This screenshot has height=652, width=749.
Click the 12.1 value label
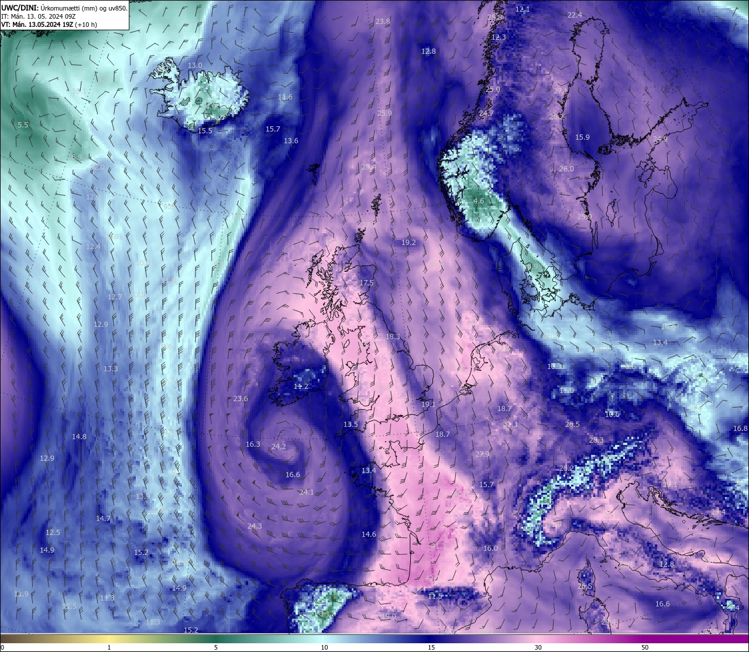tap(523, 9)
